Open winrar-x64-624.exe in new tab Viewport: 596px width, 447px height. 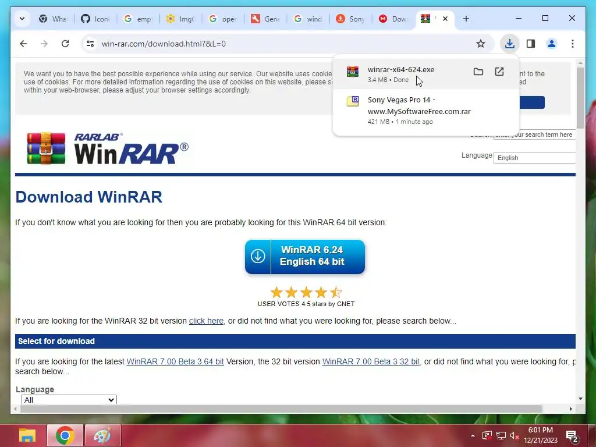click(x=499, y=72)
